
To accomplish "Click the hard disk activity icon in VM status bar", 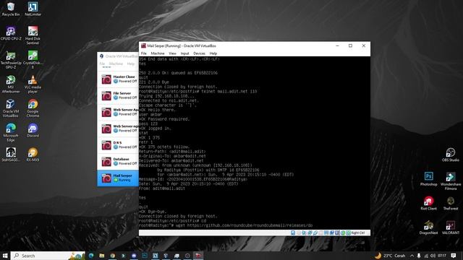I will pyautogui.click(x=293, y=233).
